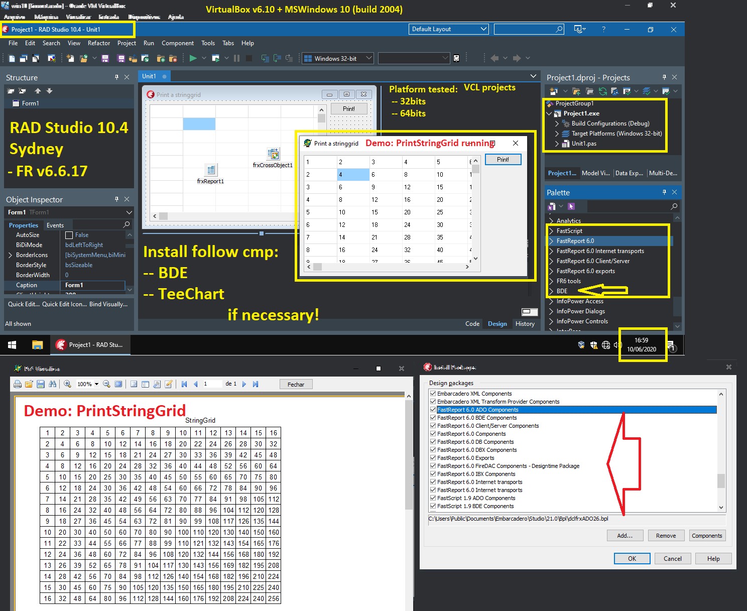The width and height of the screenshot is (747, 611).
Task: Click the Next Page arrow in preview toolbar
Action: click(x=244, y=384)
